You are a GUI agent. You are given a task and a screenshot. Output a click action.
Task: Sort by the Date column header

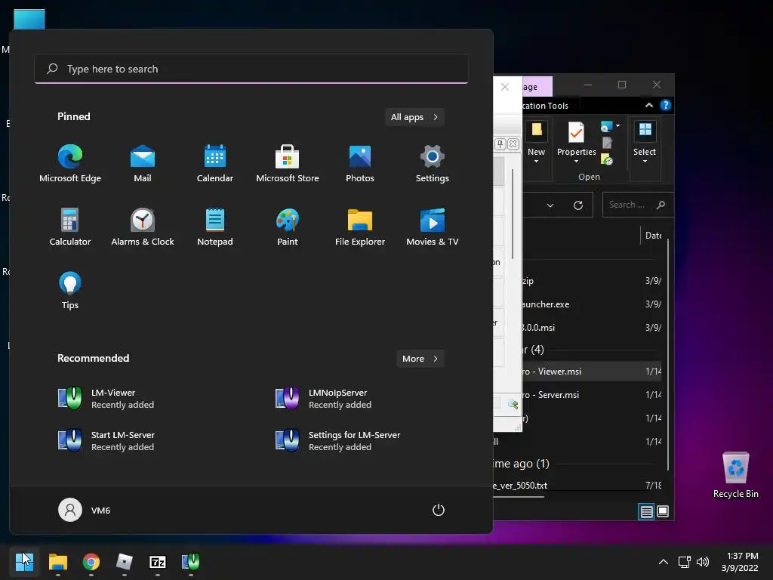coord(653,236)
